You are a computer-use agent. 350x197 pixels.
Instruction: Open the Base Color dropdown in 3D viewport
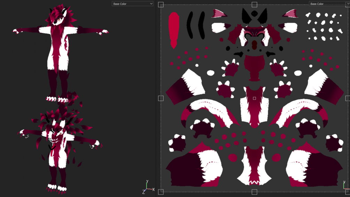[132, 3]
